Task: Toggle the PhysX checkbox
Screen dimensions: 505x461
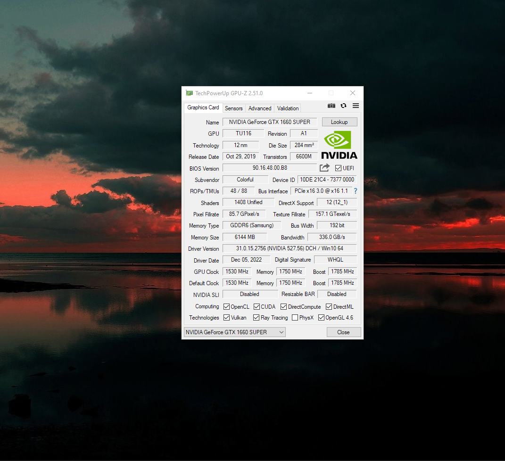Action: pos(295,317)
